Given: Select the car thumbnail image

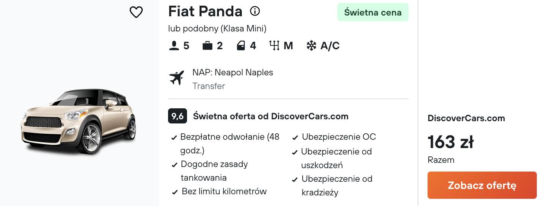Looking at the screenshot, I should click(79, 122).
